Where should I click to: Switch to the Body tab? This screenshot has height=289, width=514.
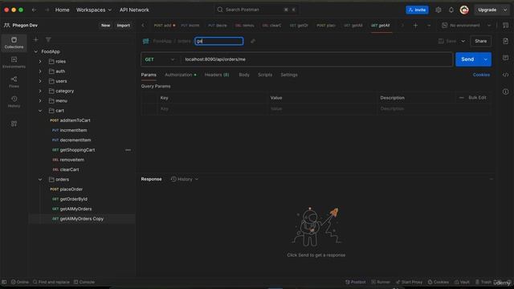[x=244, y=75]
